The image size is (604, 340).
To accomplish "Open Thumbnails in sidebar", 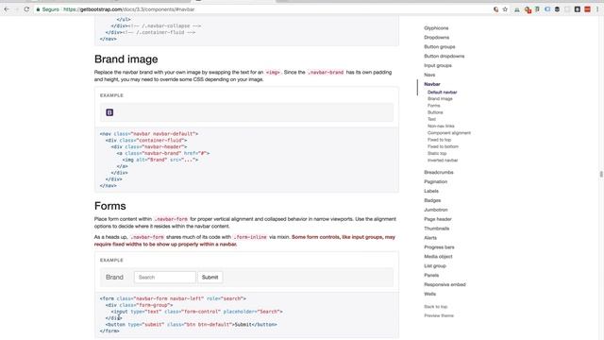I will pyautogui.click(x=436, y=229).
